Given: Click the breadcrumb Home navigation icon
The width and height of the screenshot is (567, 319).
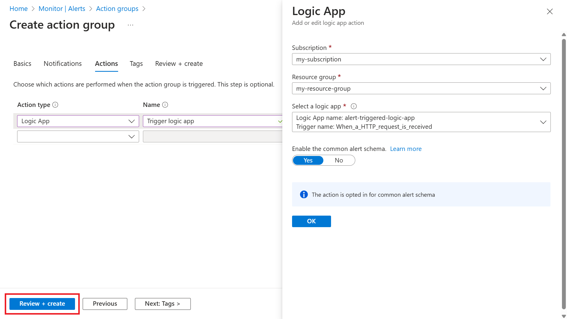Looking at the screenshot, I should [x=18, y=8].
